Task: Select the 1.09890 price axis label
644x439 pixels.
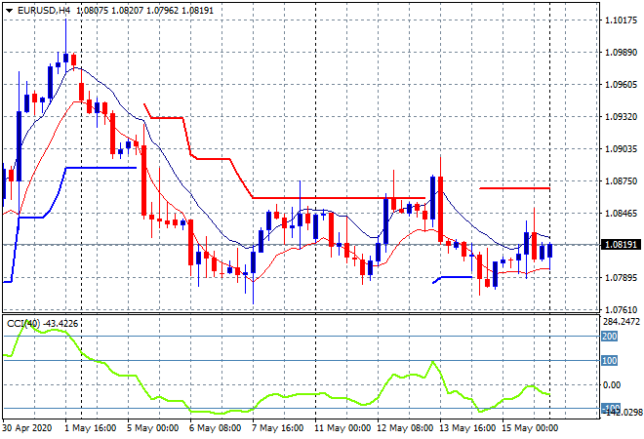Action: [x=622, y=52]
